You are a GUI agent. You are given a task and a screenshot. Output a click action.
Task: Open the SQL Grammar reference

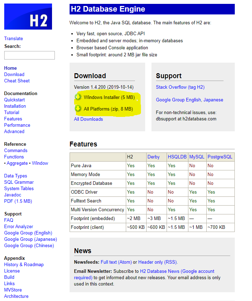tap(19, 182)
